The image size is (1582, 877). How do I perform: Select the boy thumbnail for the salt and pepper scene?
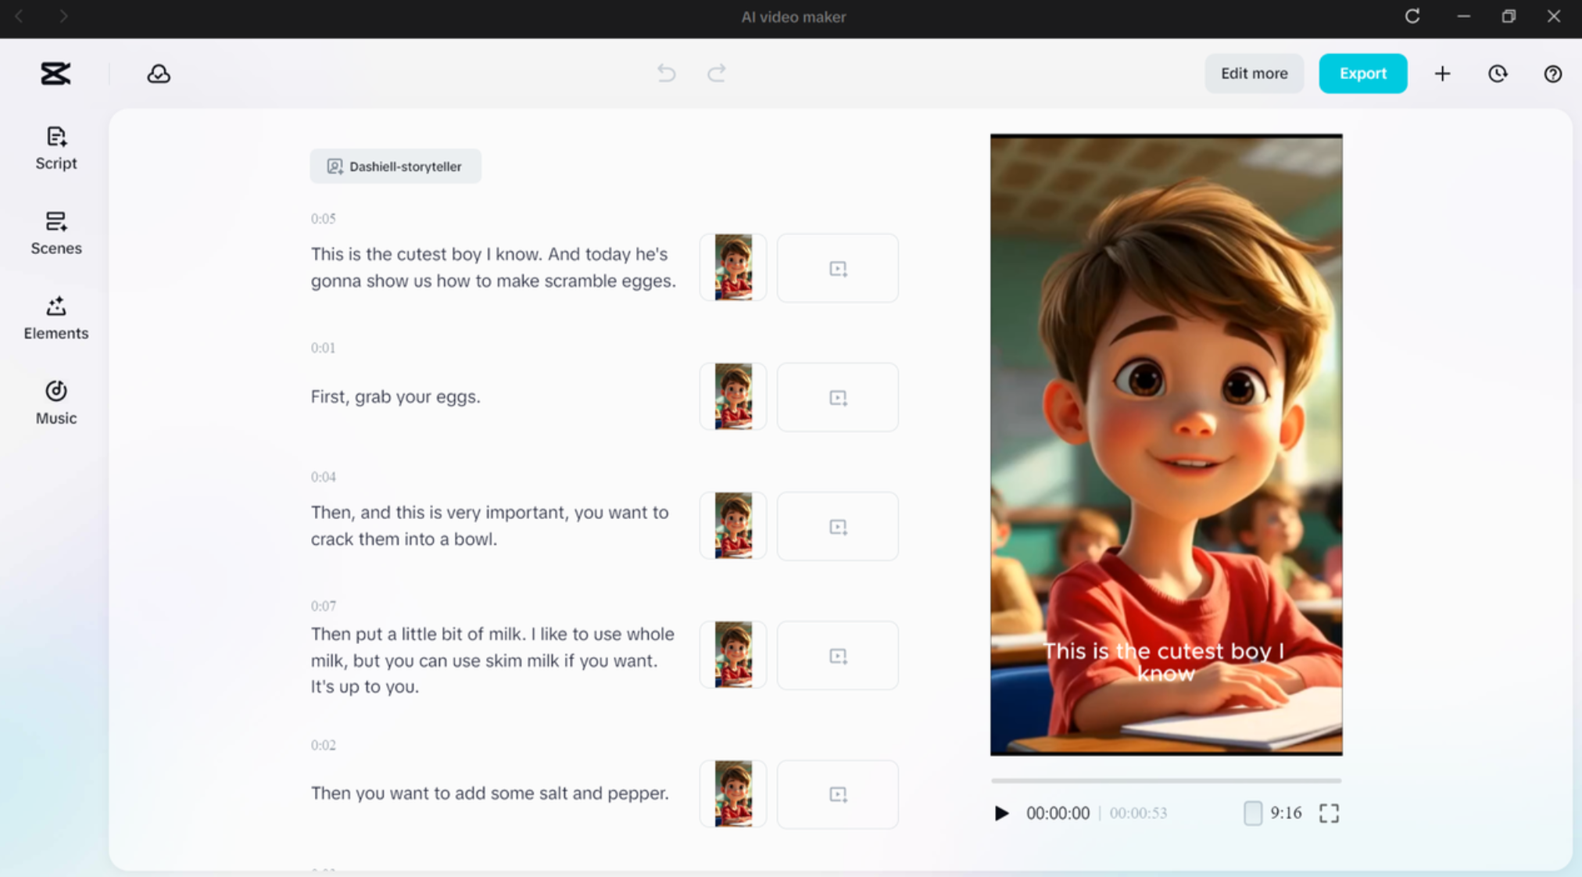(733, 793)
